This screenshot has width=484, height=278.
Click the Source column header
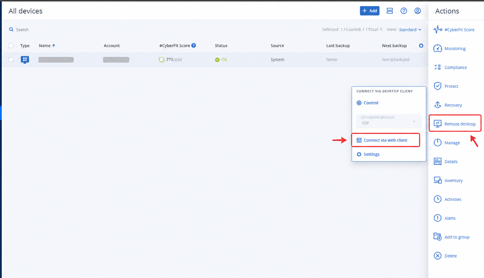pyautogui.click(x=277, y=46)
